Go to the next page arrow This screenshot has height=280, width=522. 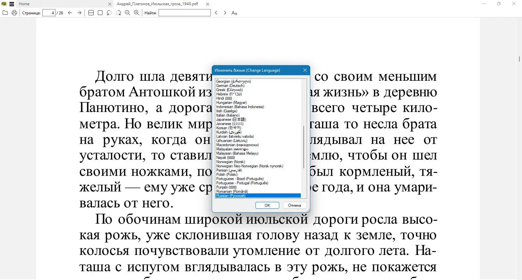click(x=79, y=13)
